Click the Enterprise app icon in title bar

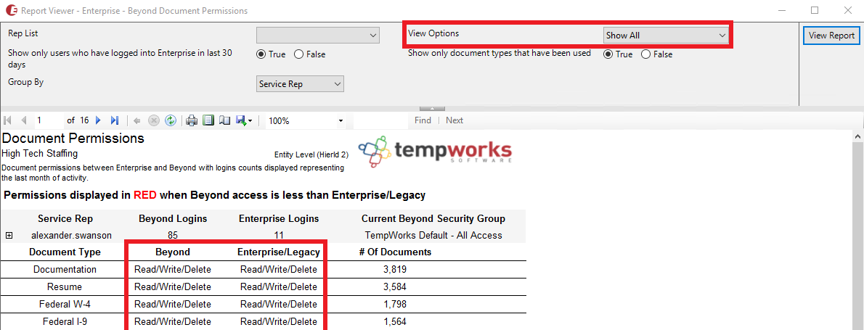coord(10,10)
